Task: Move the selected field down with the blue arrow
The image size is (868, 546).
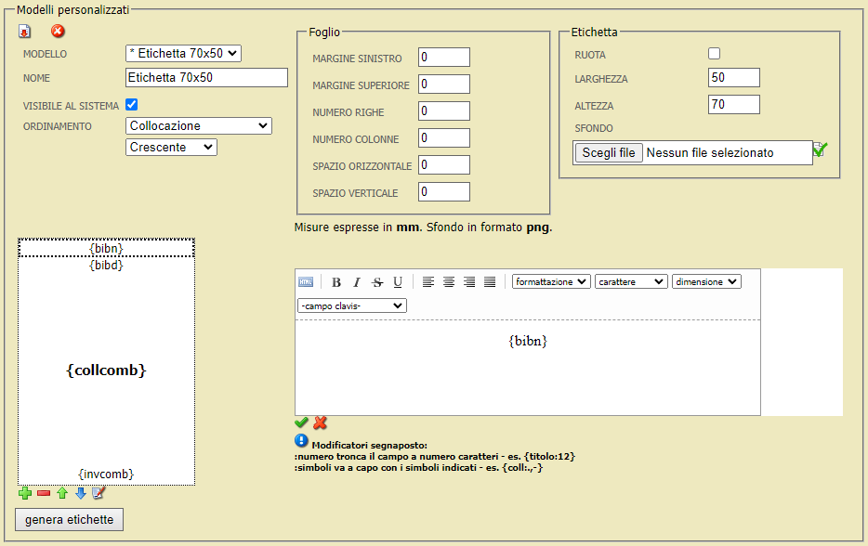Action: point(80,492)
